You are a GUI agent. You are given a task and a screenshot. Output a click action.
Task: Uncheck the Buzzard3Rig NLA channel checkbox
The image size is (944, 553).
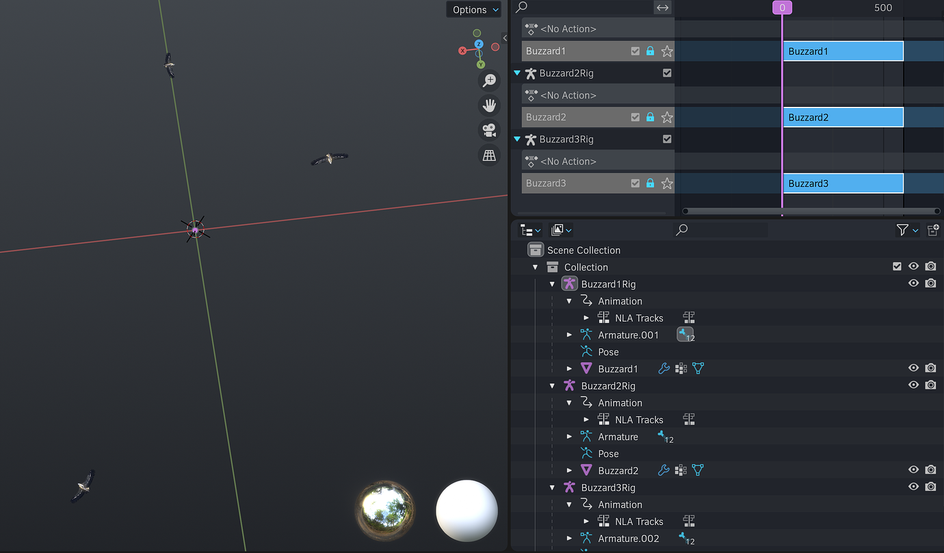click(x=667, y=139)
